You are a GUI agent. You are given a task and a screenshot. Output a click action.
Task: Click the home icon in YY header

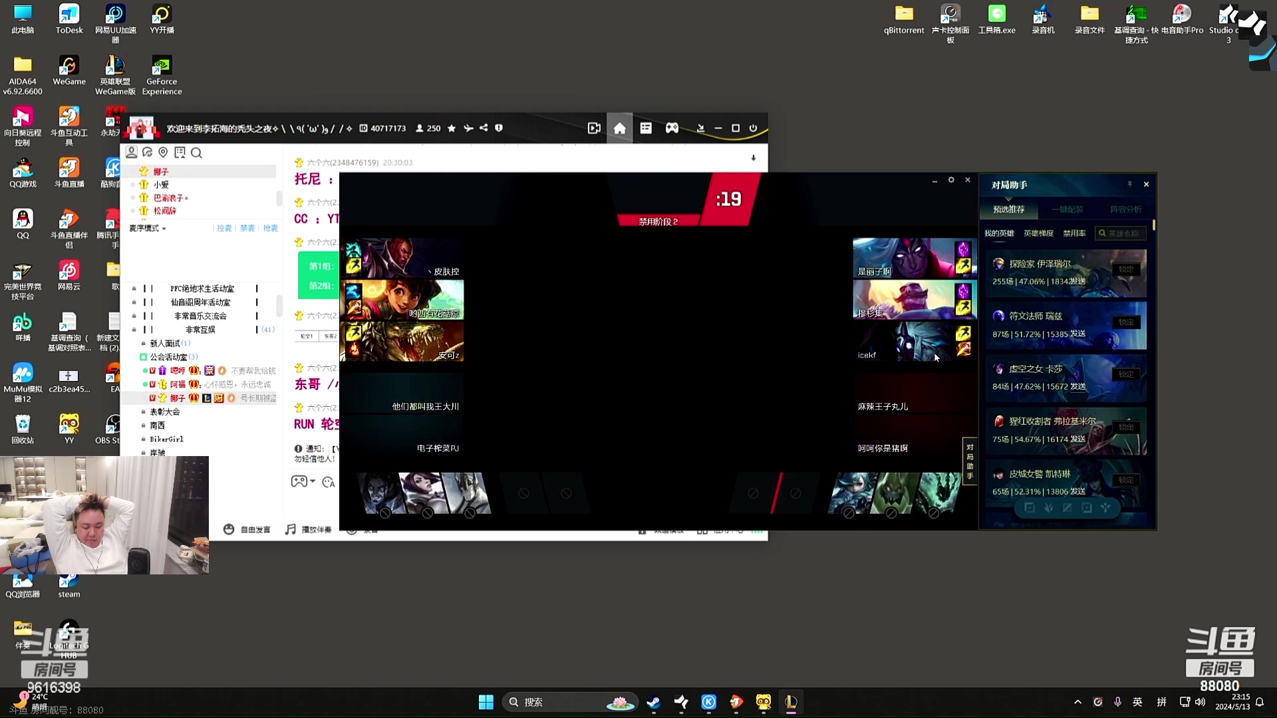click(x=619, y=128)
